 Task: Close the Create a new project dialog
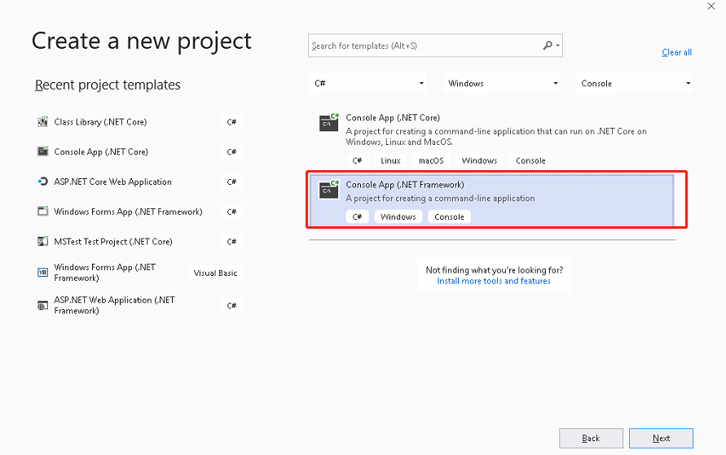tap(711, 7)
